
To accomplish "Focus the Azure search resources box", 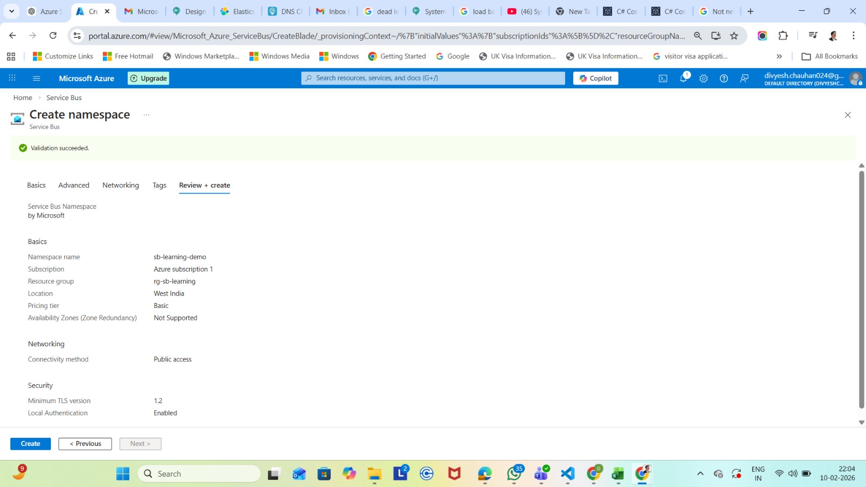I will tap(433, 78).
